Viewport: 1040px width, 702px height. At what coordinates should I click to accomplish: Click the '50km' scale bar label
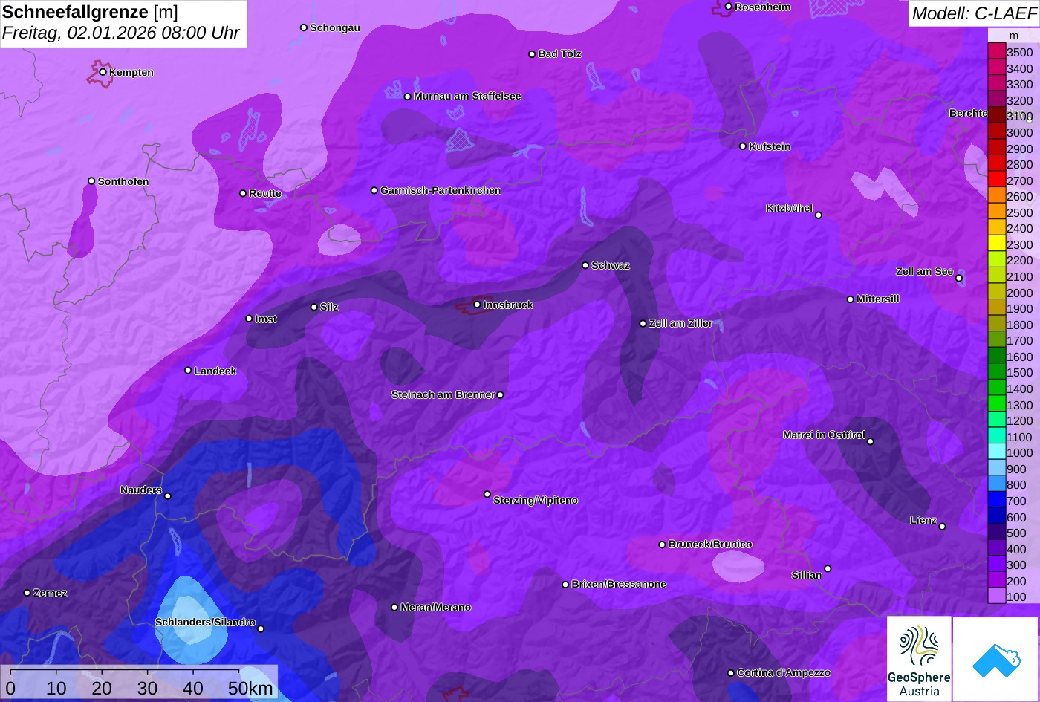250,688
